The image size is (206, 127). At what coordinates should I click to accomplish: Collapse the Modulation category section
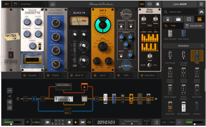[202, 46]
